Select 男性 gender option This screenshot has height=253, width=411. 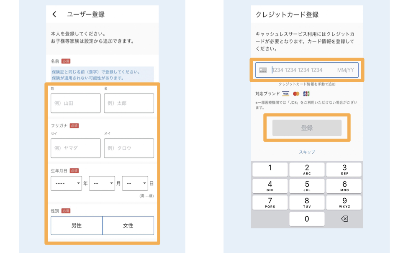click(77, 225)
